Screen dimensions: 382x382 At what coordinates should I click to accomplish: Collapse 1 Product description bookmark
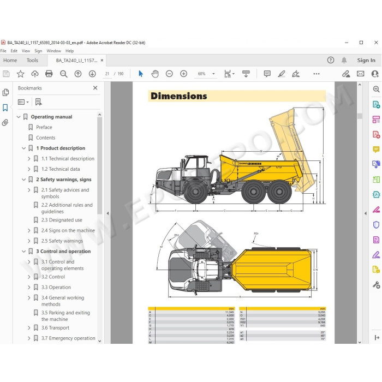point(23,148)
